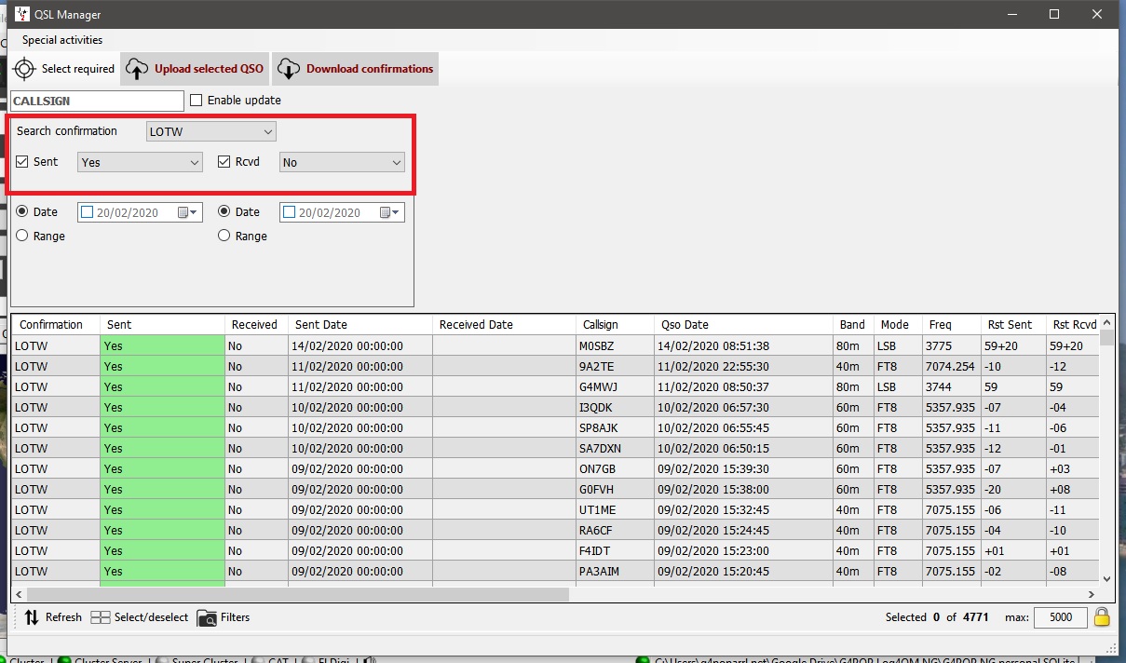Select the row with callsign G0FVH

pos(555,489)
